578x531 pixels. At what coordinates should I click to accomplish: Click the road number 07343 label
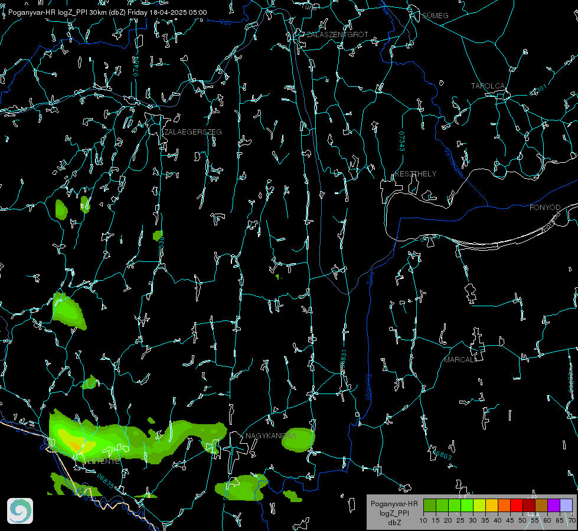(x=402, y=142)
